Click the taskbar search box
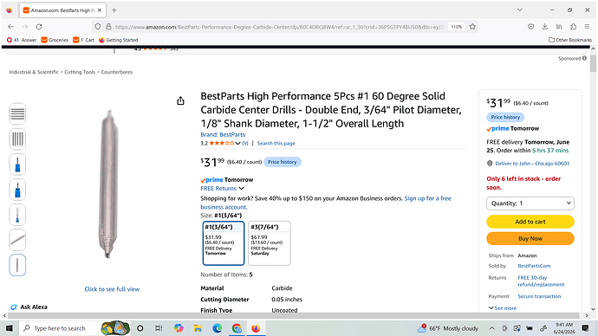The height and width of the screenshot is (336, 598). click(x=59, y=328)
